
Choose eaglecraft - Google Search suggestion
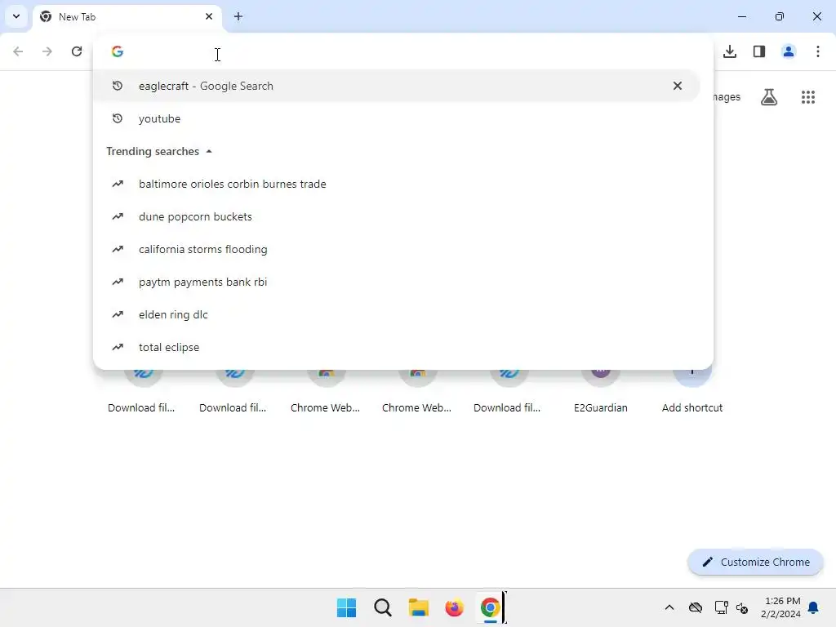396,86
